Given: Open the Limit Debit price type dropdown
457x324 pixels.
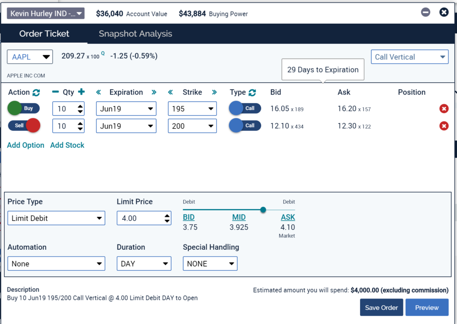Looking at the screenshot, I should [x=56, y=218].
